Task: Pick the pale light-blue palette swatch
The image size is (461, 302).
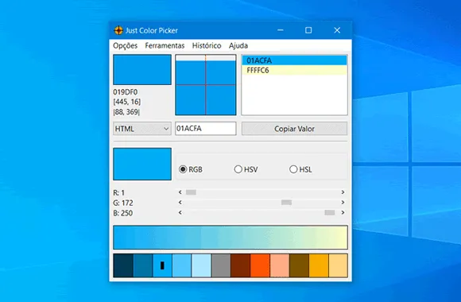Action: point(201,265)
